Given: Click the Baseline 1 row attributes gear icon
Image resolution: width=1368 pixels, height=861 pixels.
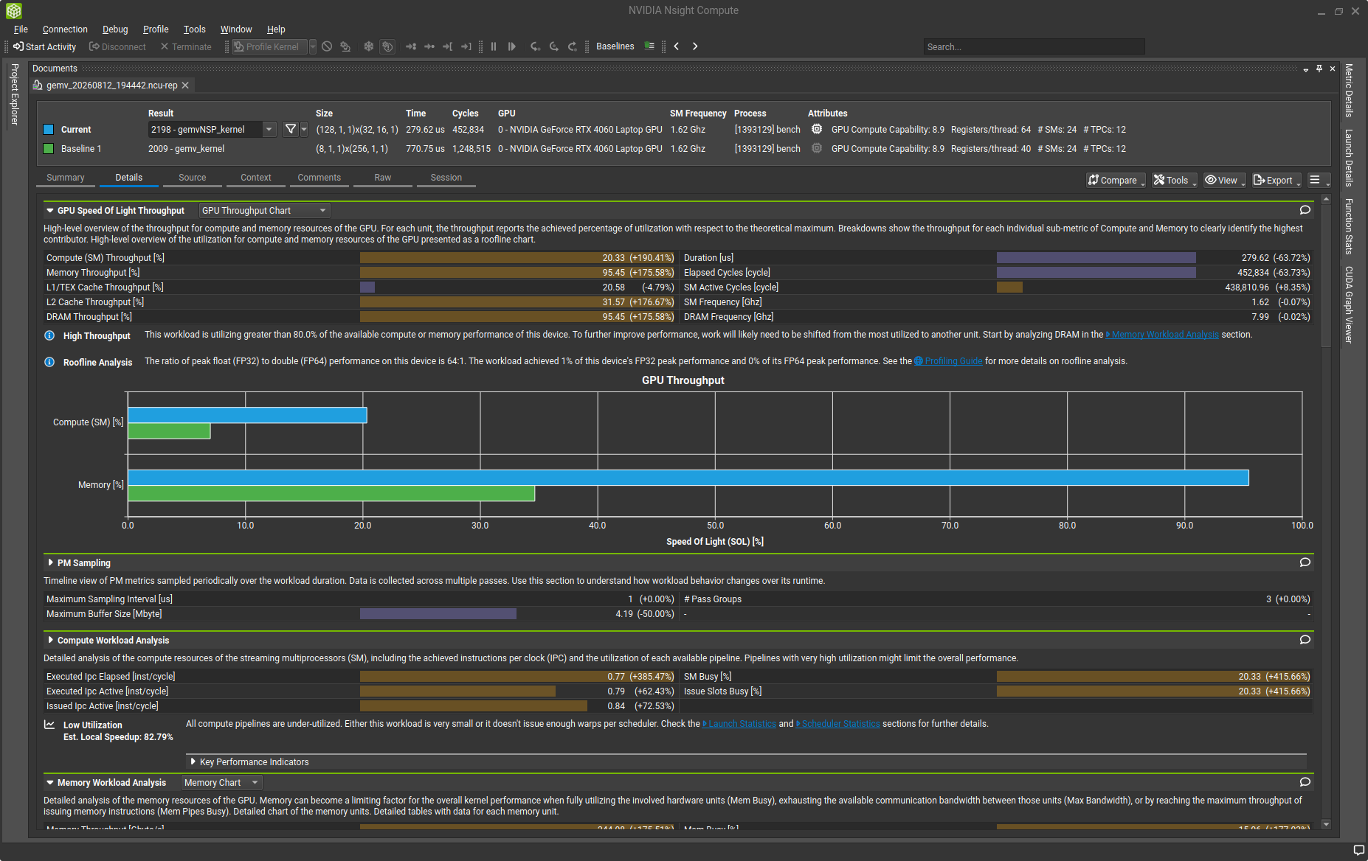Looking at the screenshot, I should pos(817,148).
